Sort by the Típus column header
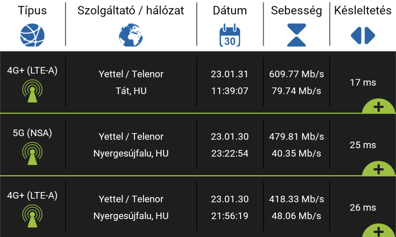Viewport: 396px width, 237px height. pyautogui.click(x=32, y=11)
